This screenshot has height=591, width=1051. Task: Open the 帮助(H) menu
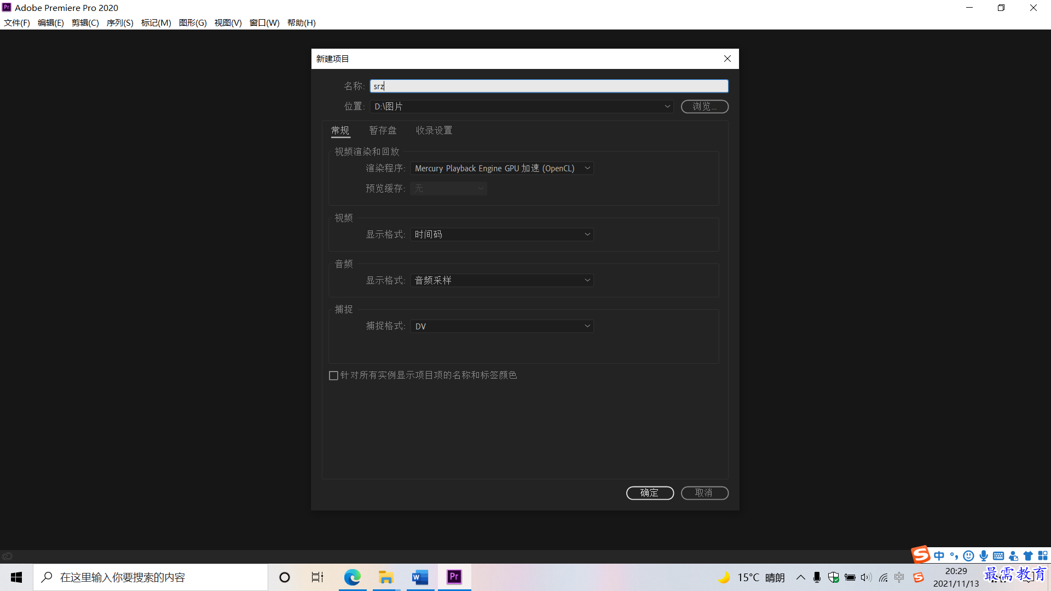point(301,22)
